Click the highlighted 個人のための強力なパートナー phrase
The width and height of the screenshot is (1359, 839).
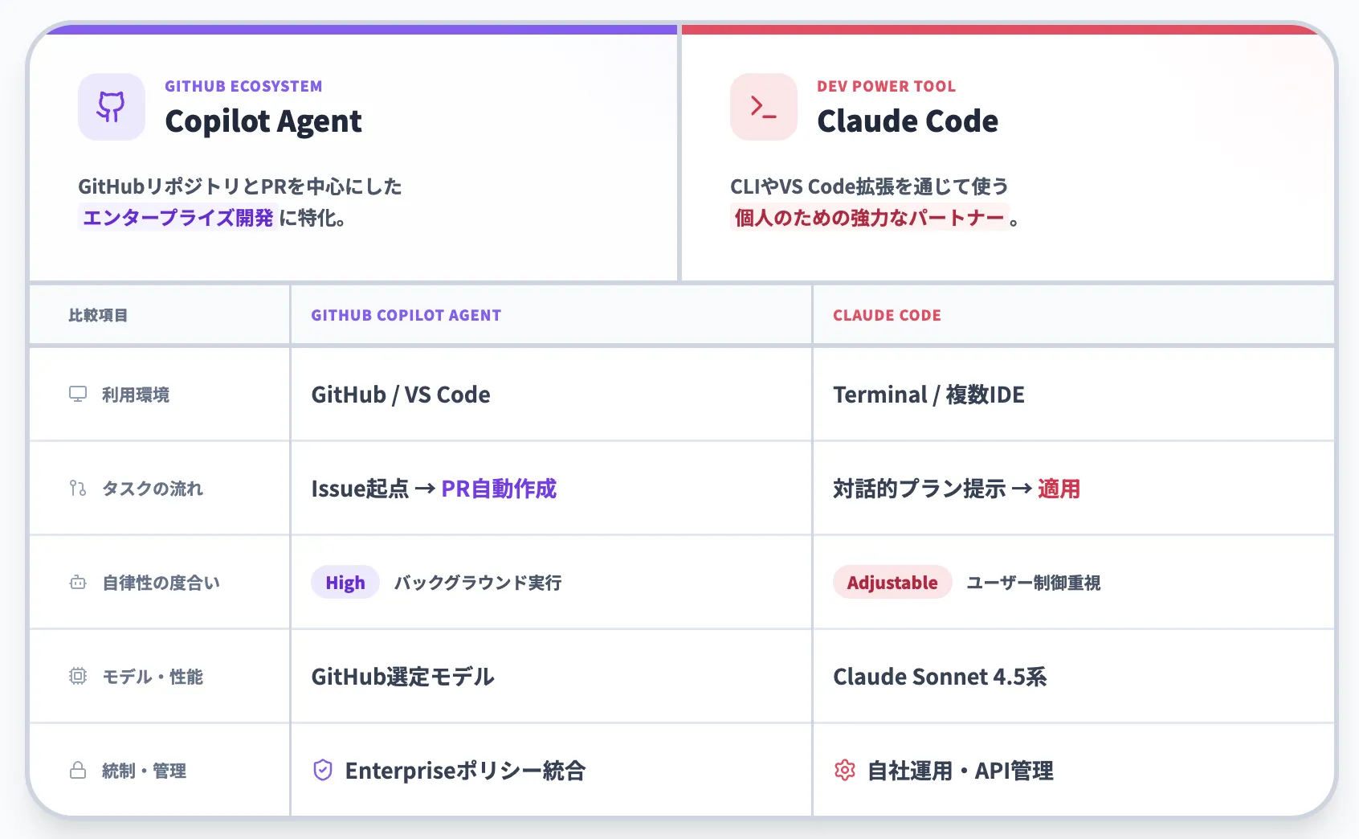point(869,218)
